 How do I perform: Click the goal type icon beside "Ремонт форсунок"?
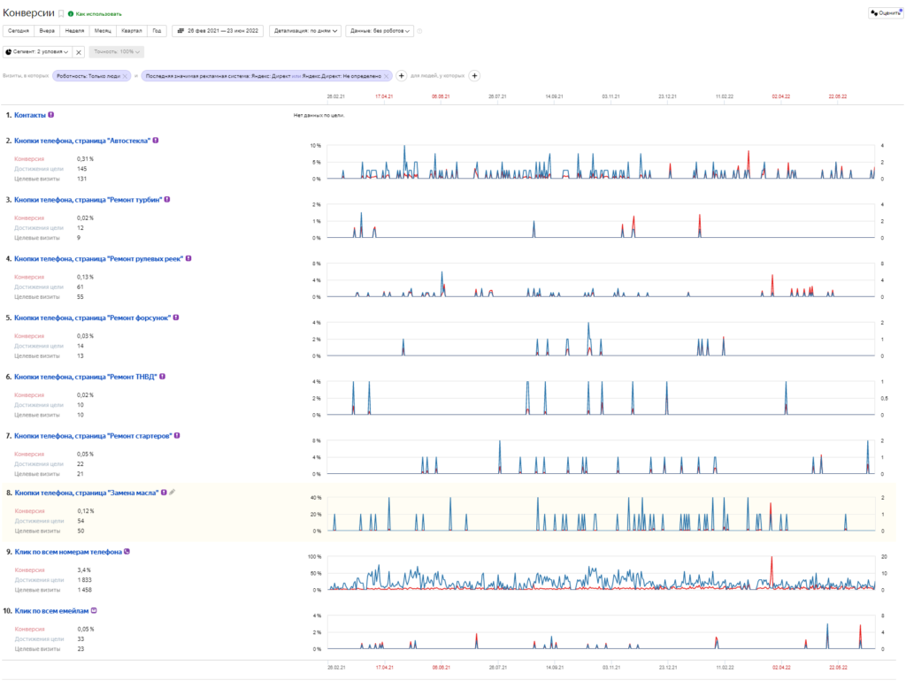176,317
